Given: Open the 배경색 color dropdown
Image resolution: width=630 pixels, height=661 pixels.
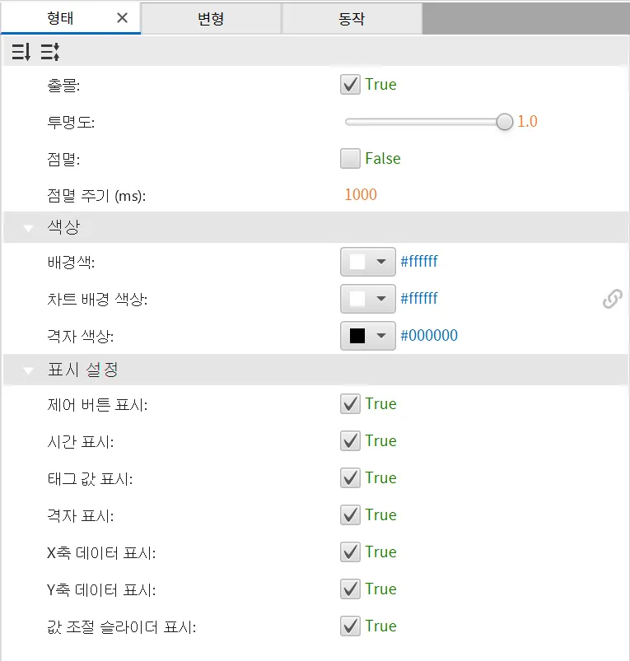Looking at the screenshot, I should click(368, 262).
